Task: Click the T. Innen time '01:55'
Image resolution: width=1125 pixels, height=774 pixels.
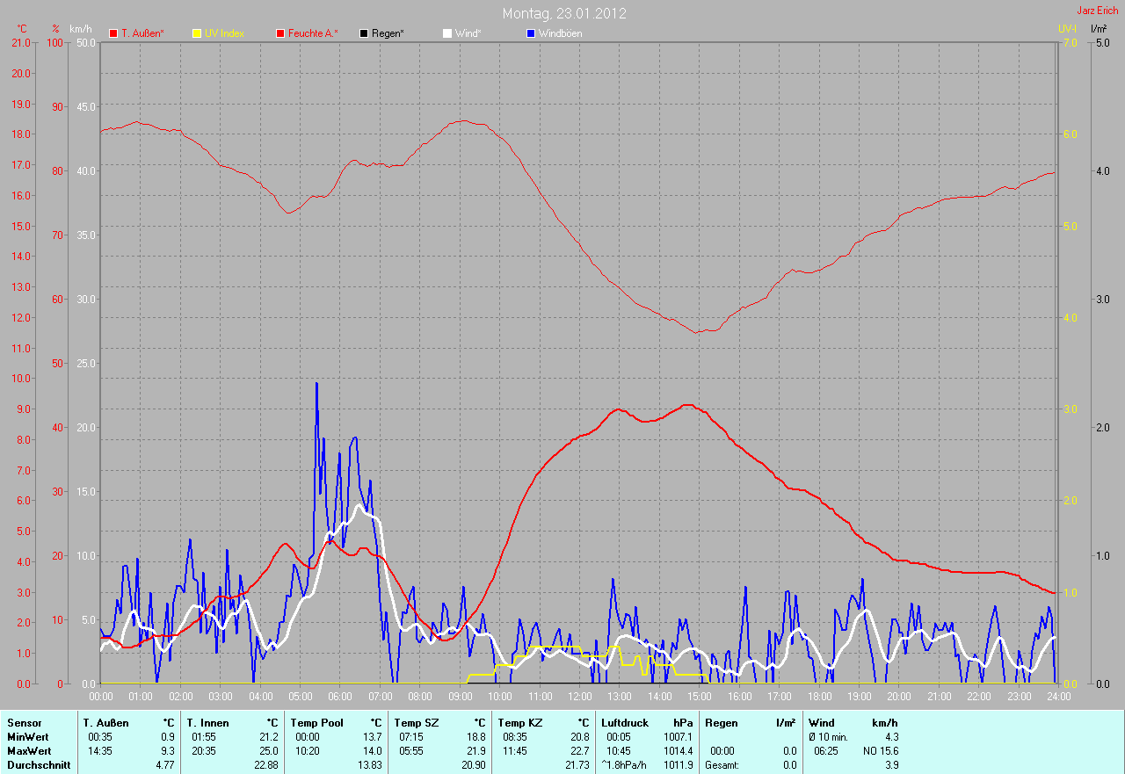Action: coord(205,737)
